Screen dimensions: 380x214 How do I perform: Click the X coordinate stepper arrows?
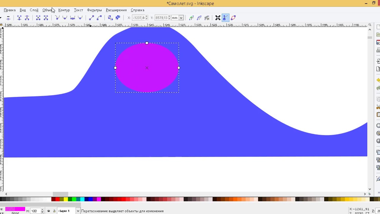pos(147,18)
